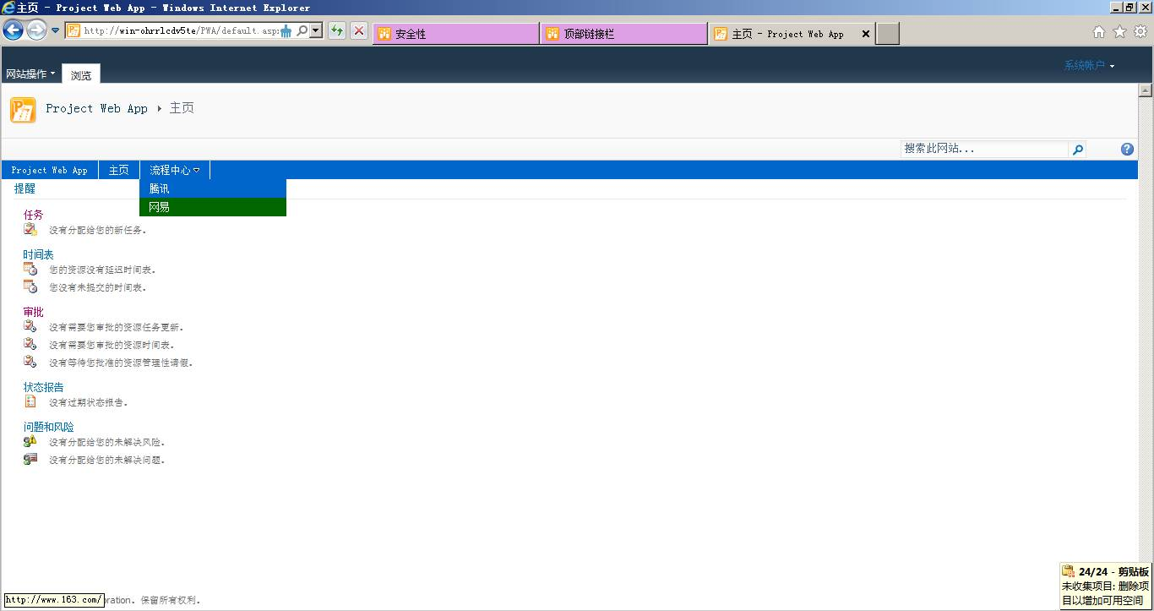Viewport: 1154px width, 611px height.
Task: Click the late timesheets icon beside 延迟时间表
Action: tap(30, 269)
